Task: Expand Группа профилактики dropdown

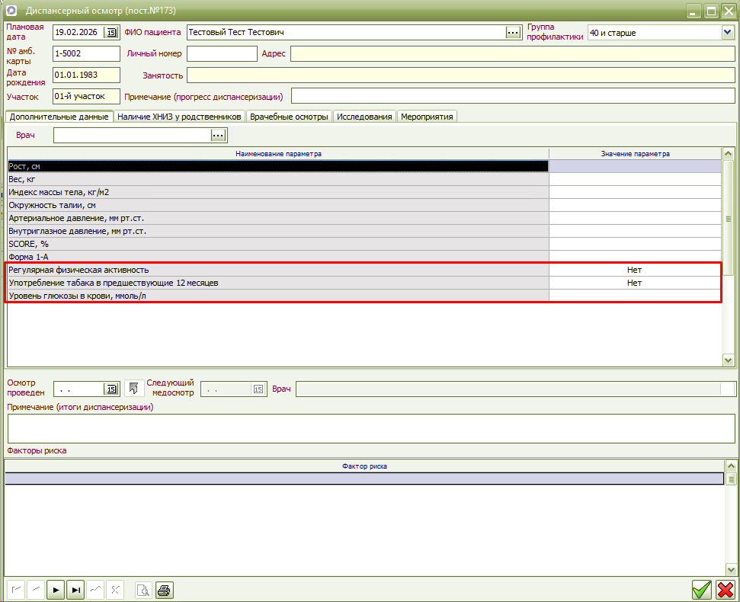Action: click(x=727, y=33)
